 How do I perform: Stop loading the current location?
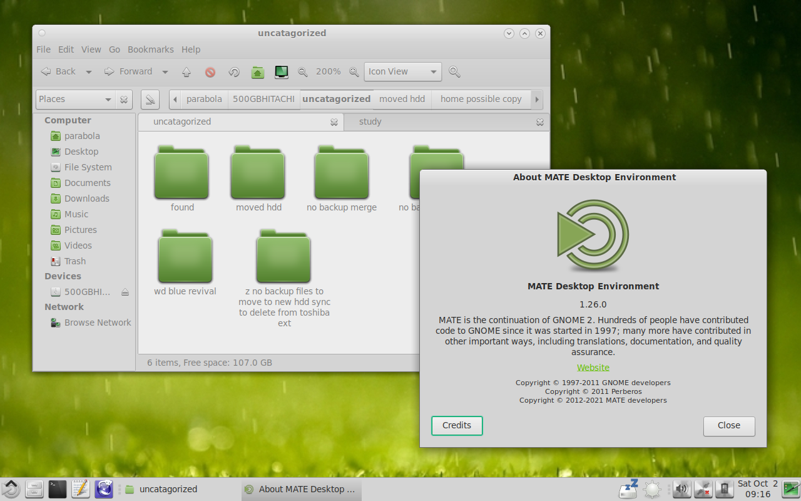[x=210, y=72]
